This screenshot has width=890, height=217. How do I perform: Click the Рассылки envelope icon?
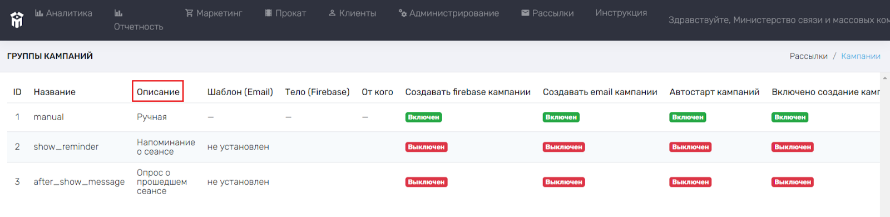point(525,13)
